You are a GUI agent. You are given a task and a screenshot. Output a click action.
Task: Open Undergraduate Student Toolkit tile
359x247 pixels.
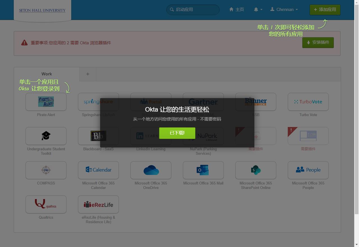pyautogui.click(x=46, y=136)
